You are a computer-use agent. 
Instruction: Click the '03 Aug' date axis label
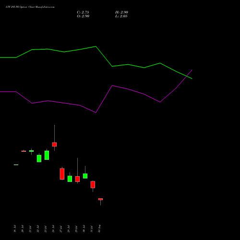pos(99,228)
